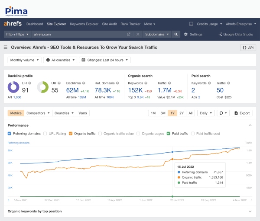
Task: Uncheck Referring domains checkbox
Action: pyautogui.click(x=10, y=134)
